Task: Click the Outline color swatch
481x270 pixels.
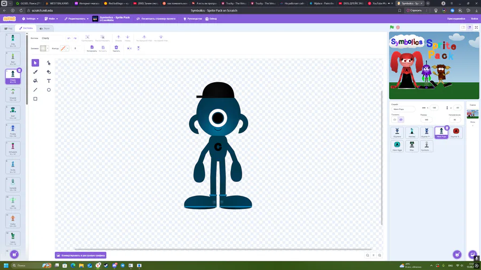Action: click(x=63, y=49)
